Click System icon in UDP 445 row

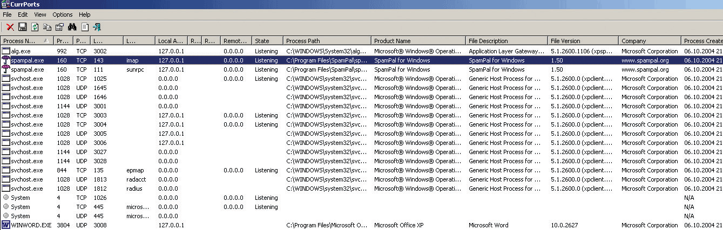point(6,216)
